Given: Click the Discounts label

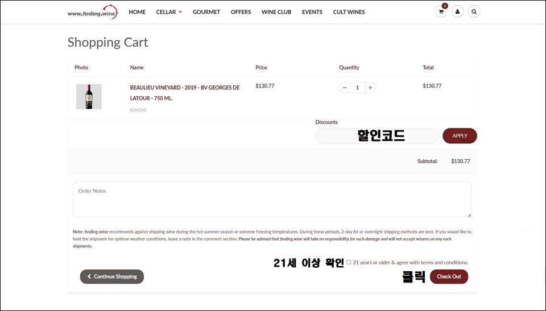Looking at the screenshot, I should [326, 122].
